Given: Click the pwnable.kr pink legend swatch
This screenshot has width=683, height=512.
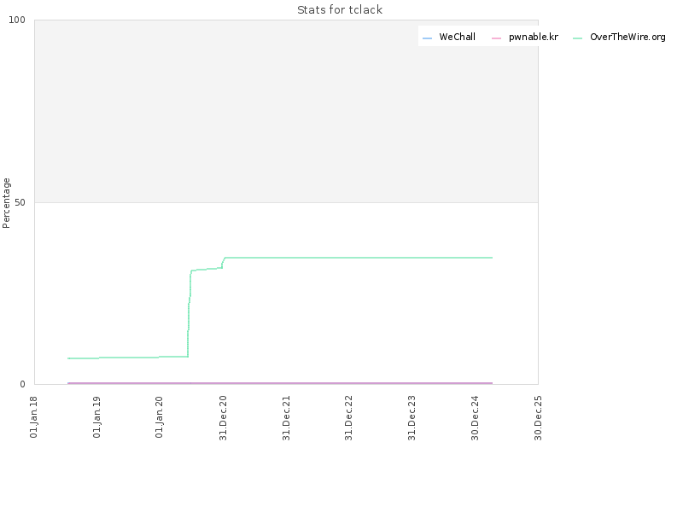Looking at the screenshot, I should [x=497, y=38].
